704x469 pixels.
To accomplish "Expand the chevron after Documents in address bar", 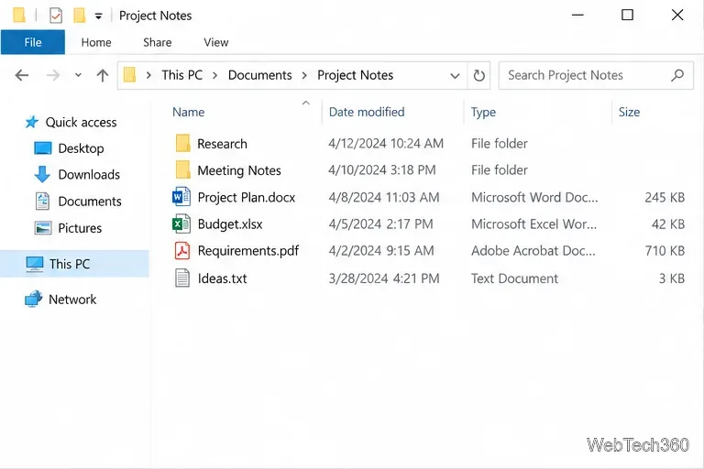I will [x=304, y=75].
